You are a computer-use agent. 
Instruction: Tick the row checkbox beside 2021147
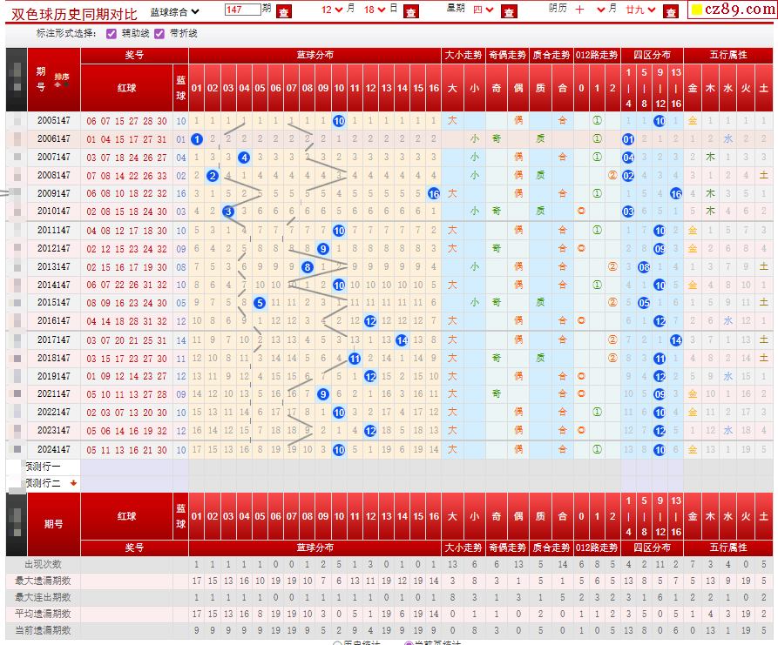tap(17, 394)
